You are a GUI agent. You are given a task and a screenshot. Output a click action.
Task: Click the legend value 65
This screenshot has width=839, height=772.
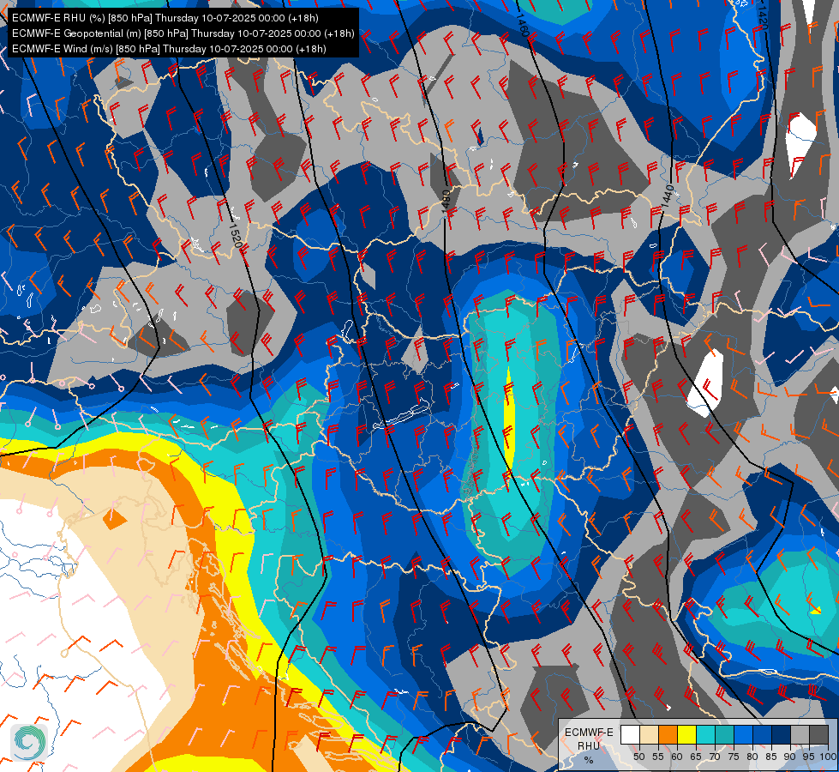(x=696, y=757)
